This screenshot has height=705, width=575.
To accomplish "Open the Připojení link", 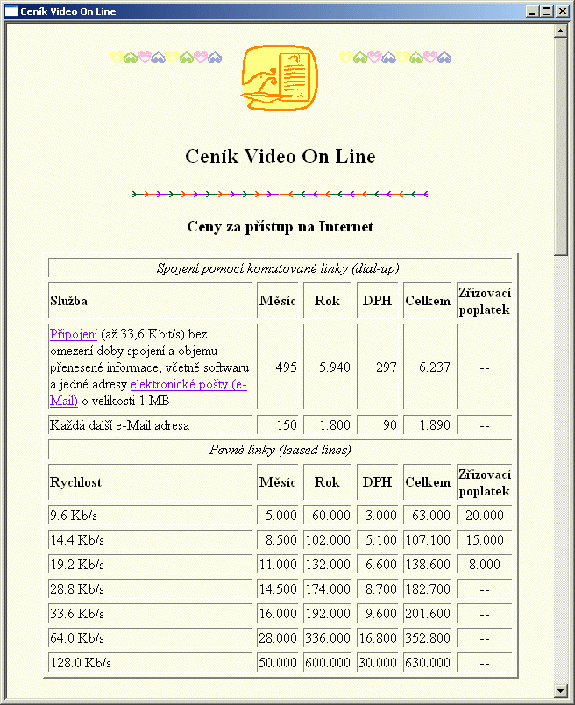I will (74, 334).
